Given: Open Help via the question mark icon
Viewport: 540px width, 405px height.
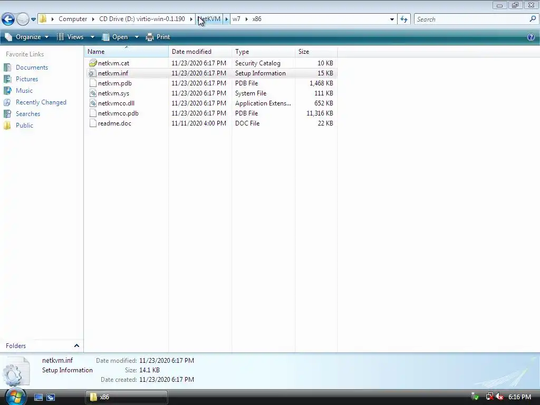Looking at the screenshot, I should pos(531,37).
